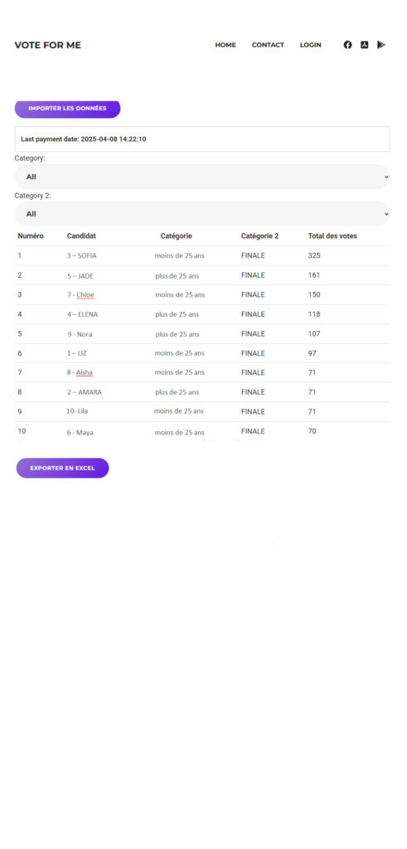Click the Last payment date box
The image size is (407, 849).
tap(202, 139)
